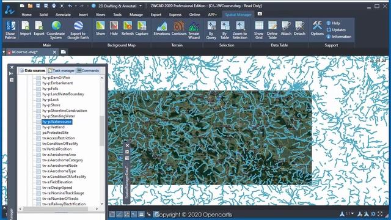Click the horizontal scrollbar right arrow in tree
This screenshot has height=220, width=391.
(97, 209)
